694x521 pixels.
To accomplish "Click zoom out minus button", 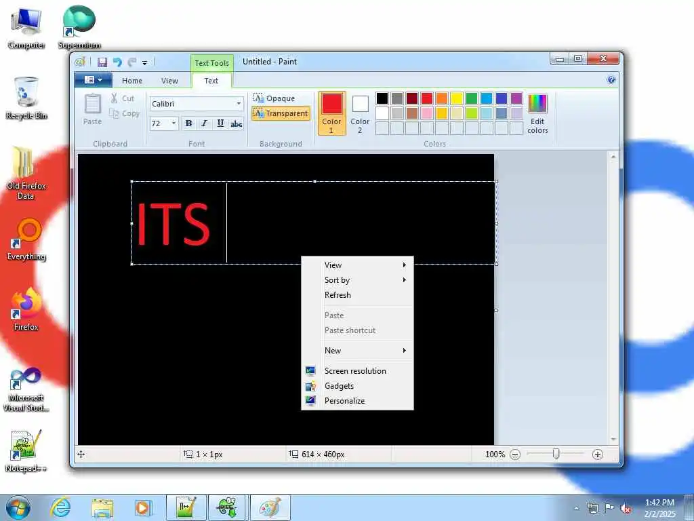I will pyautogui.click(x=515, y=455).
